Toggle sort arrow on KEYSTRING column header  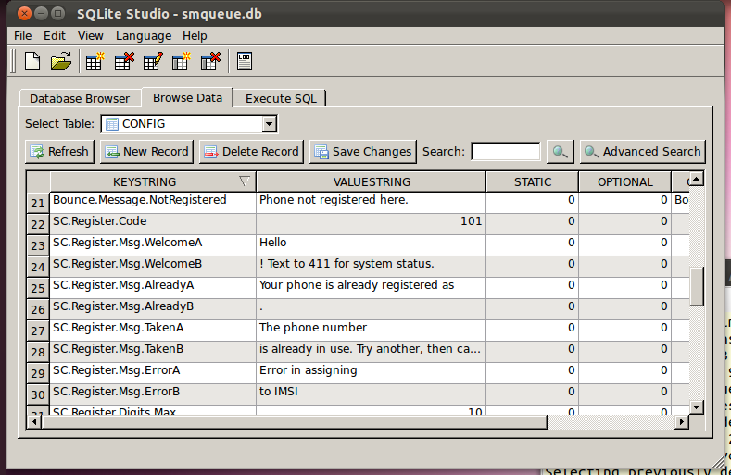tap(244, 181)
